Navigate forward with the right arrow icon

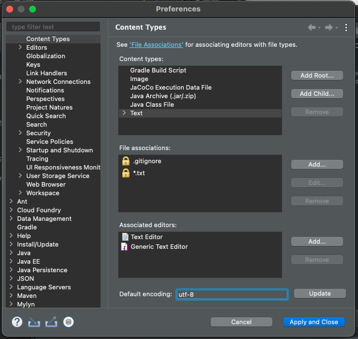click(x=328, y=27)
